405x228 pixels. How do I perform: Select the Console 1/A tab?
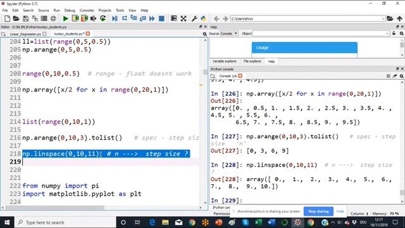(x=228, y=76)
